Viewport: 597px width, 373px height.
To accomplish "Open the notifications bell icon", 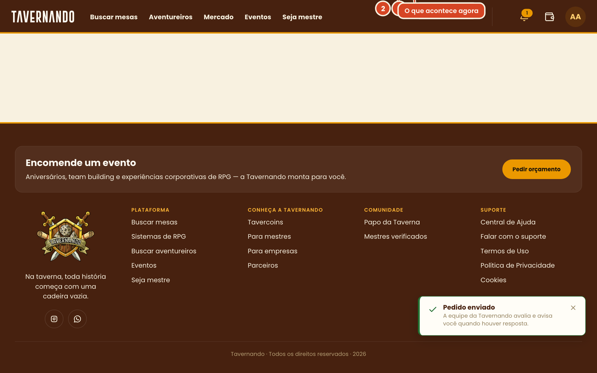I will 525,17.
